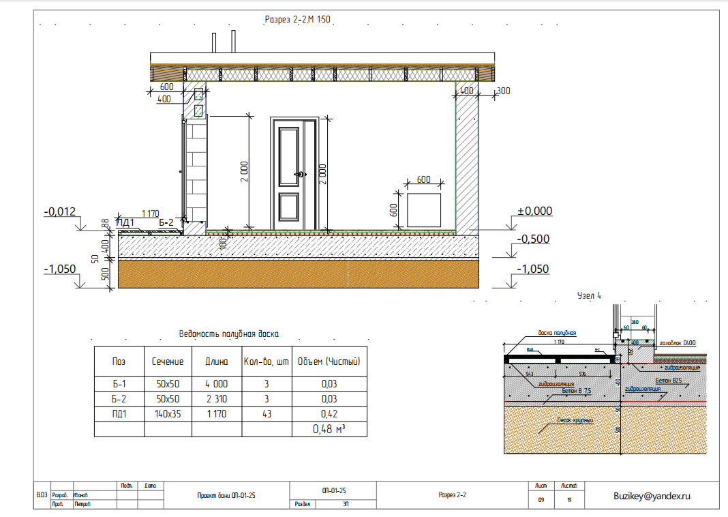
Task: Click the "Разрез 2-2" sheet name in the title block
Action: (x=452, y=494)
